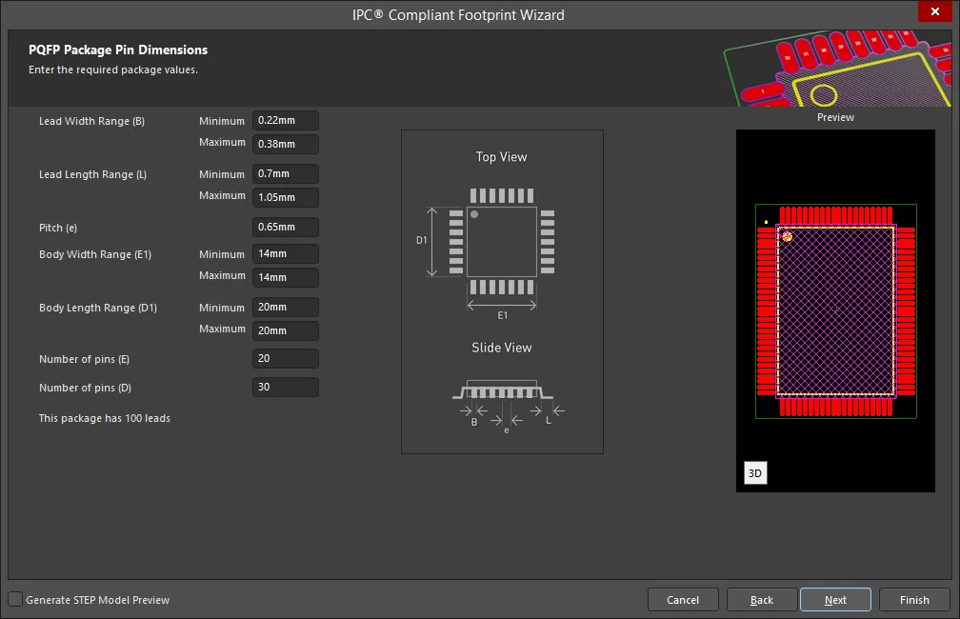The image size is (960, 619).
Task: Edit Body Width minimum 14mm field
Action: point(286,253)
